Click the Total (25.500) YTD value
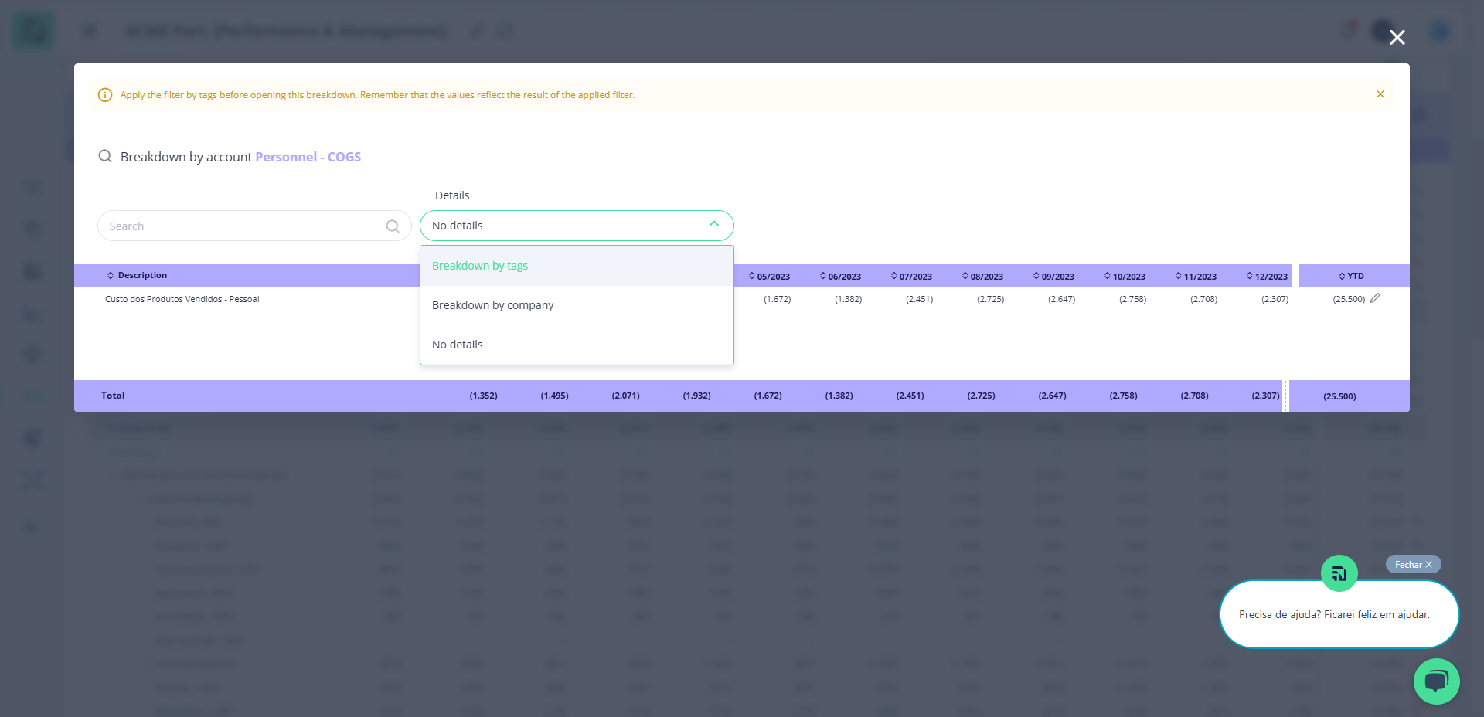 coord(1339,396)
